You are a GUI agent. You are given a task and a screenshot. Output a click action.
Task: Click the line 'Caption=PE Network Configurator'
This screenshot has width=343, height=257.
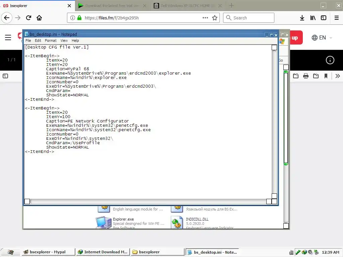87,121
